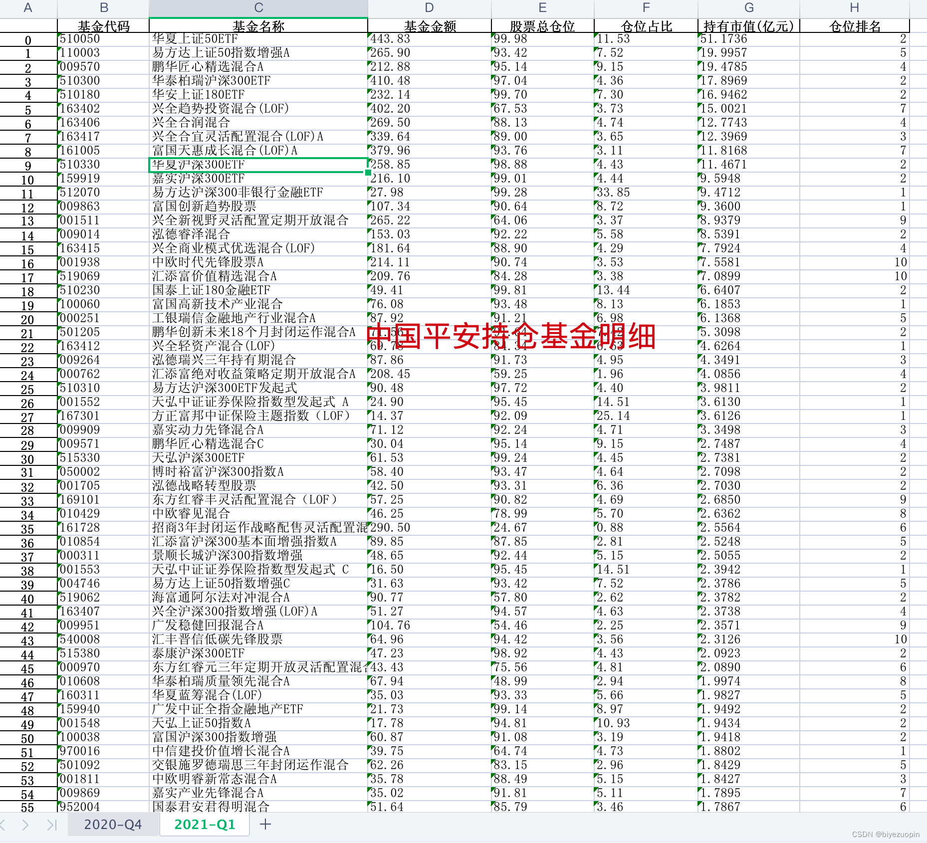Click the 仓位排名 header cell
Screen dimensions: 927x843
click(854, 26)
